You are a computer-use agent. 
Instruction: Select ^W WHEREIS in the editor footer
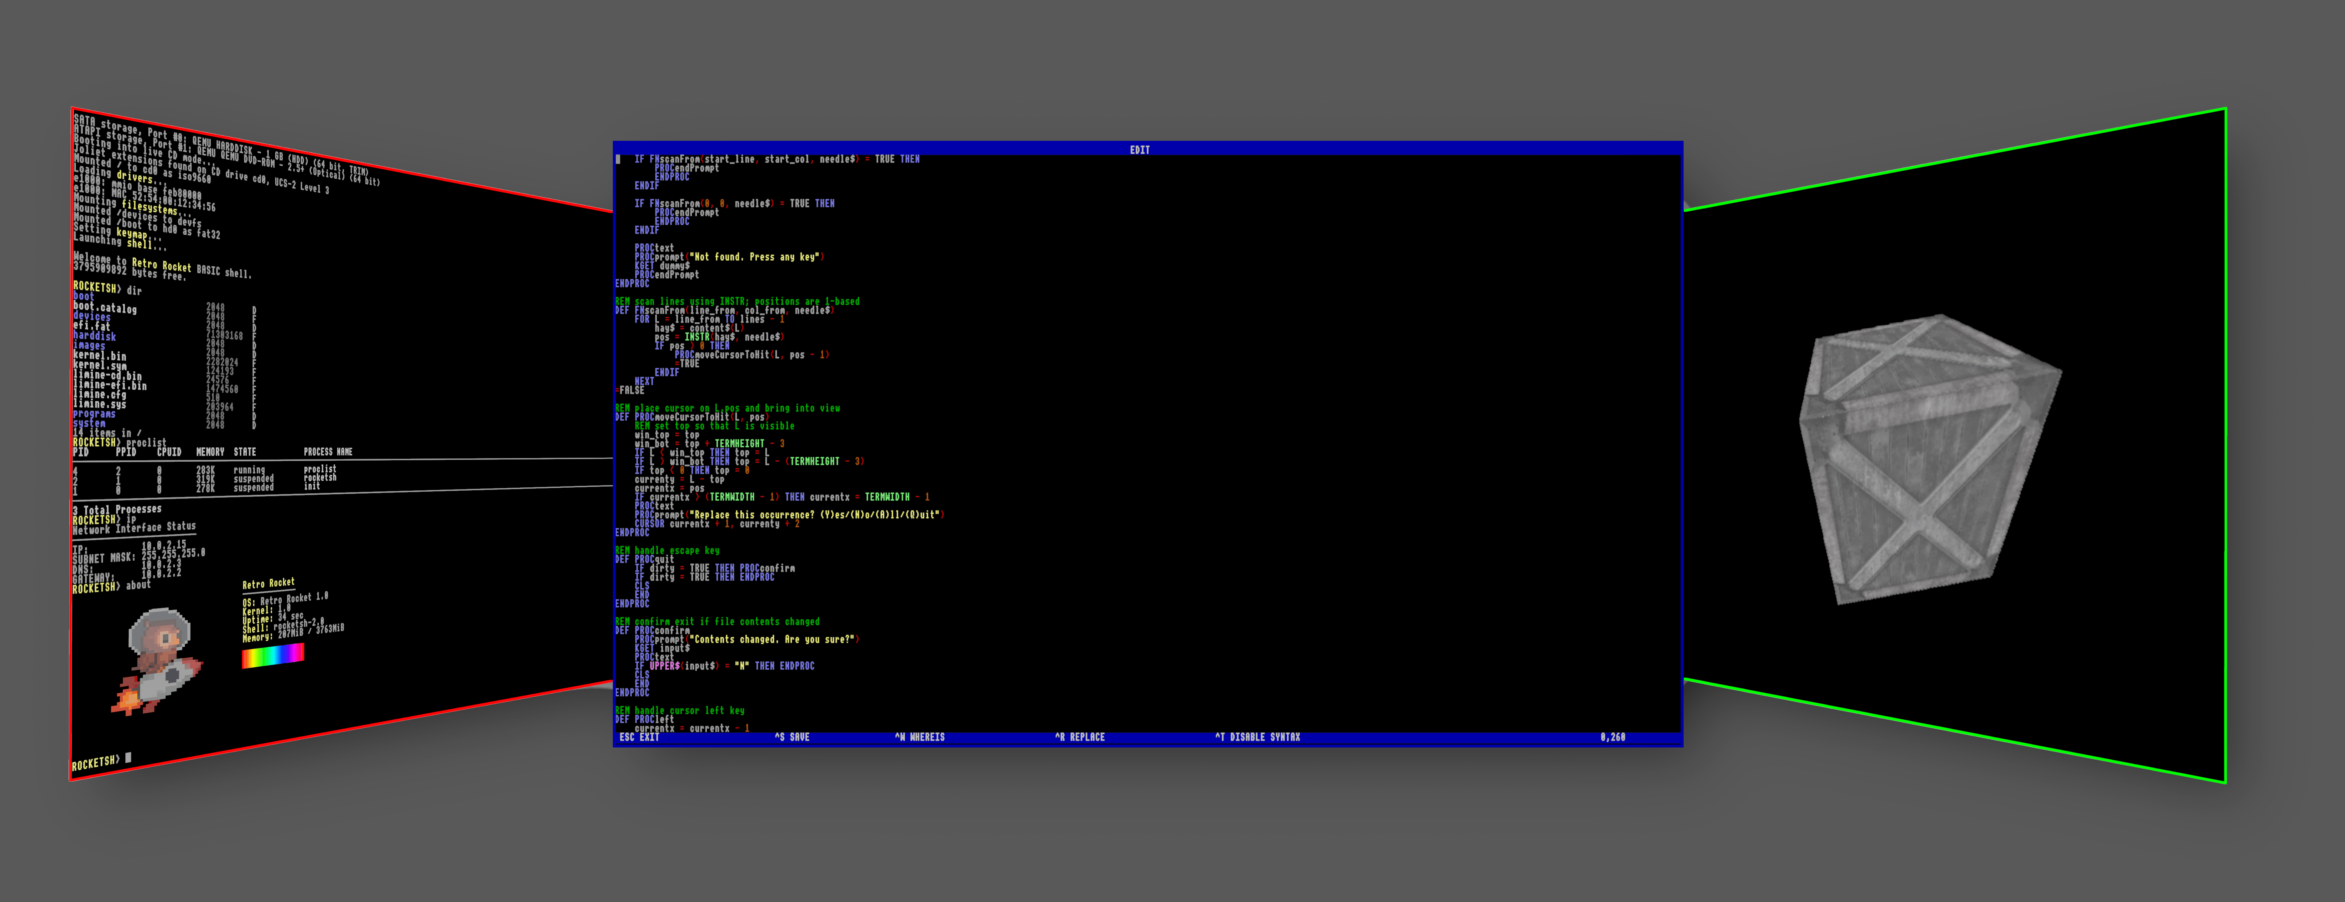click(x=919, y=737)
